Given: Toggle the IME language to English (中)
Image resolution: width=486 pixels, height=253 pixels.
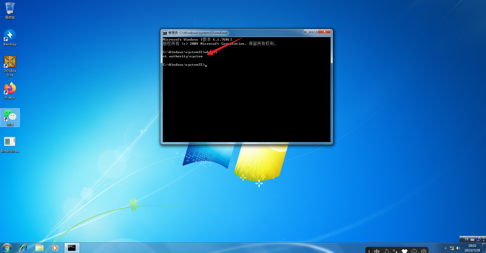Looking at the screenshot, I should [377, 251].
